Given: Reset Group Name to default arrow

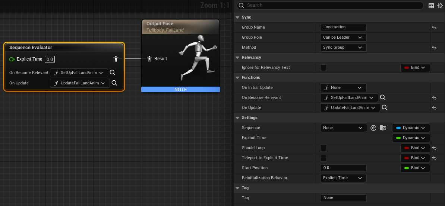Looking at the screenshot, I should tap(434, 28).
